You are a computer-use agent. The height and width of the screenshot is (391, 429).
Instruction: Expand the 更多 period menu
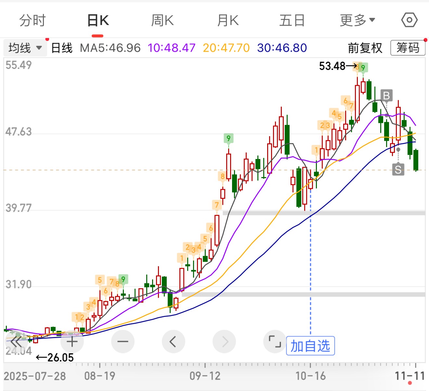tap(357, 20)
